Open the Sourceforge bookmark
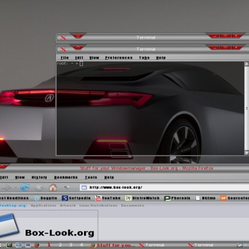Image resolution: width=249 pixels, height=249 pixels. (x=235, y=198)
